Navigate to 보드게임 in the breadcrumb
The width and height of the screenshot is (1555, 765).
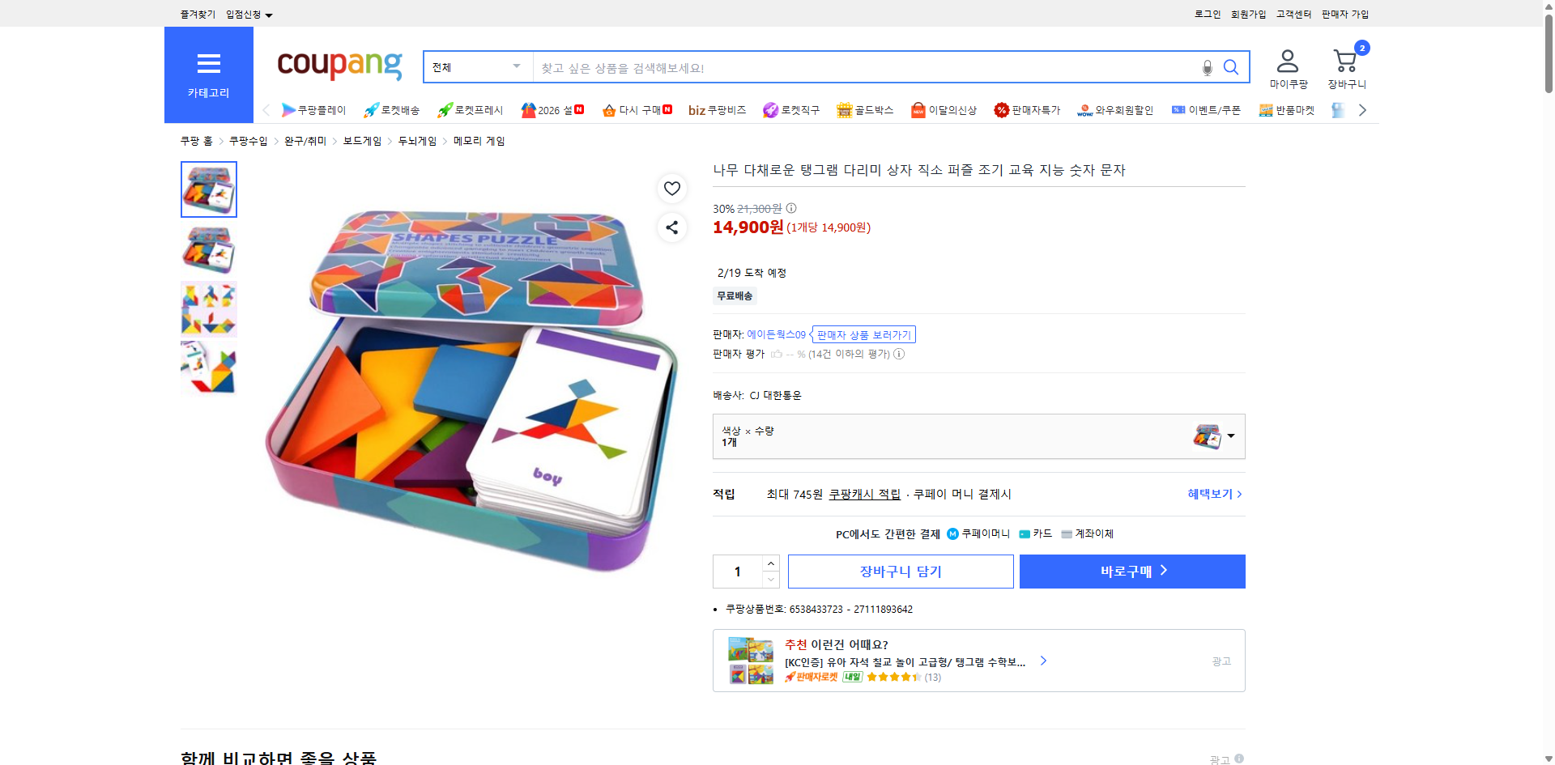click(361, 140)
